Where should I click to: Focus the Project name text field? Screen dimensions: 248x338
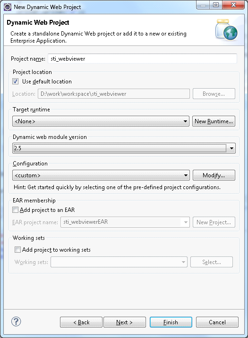142,59
